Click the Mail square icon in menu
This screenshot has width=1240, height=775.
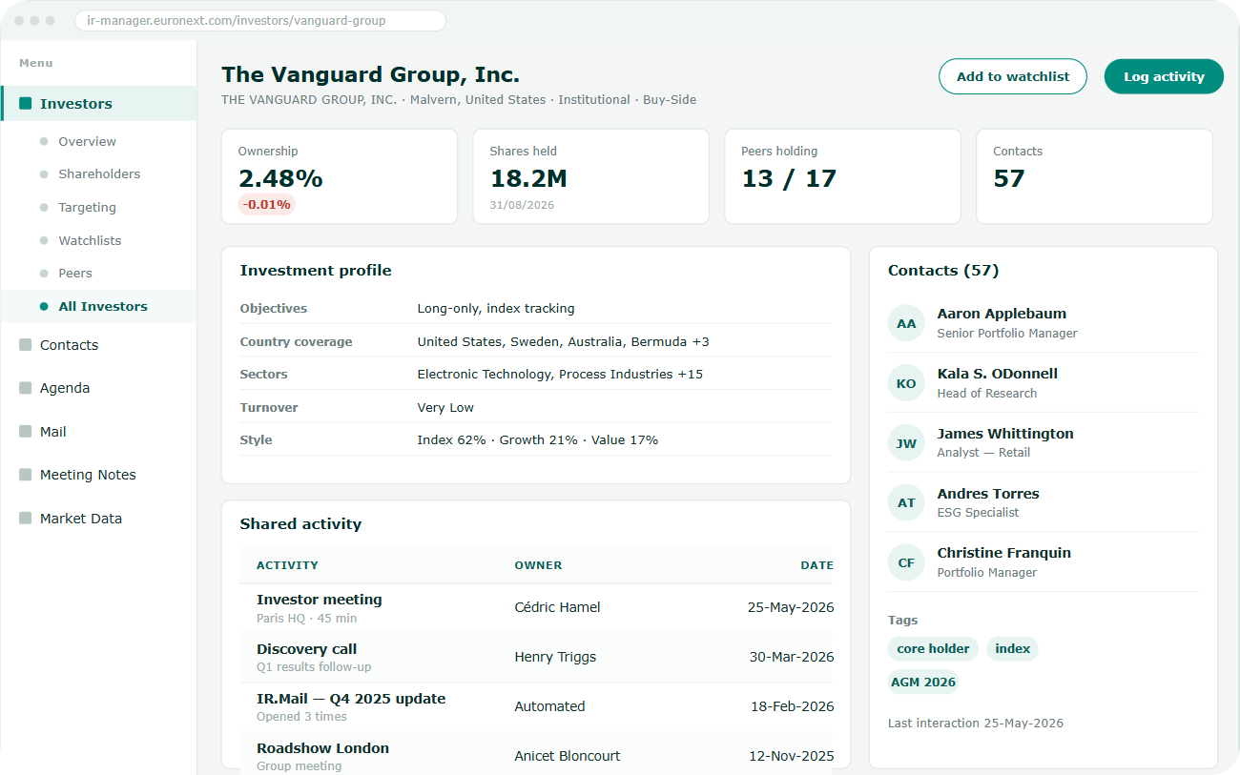tap(26, 432)
